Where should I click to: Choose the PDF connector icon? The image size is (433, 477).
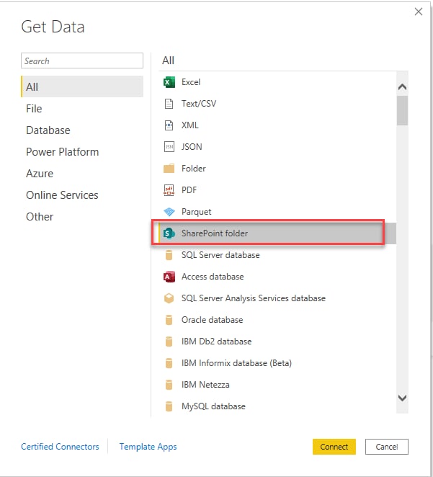[x=169, y=190]
